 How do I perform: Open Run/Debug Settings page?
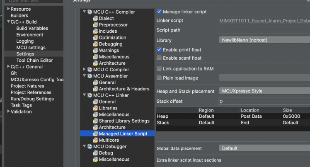32,99
